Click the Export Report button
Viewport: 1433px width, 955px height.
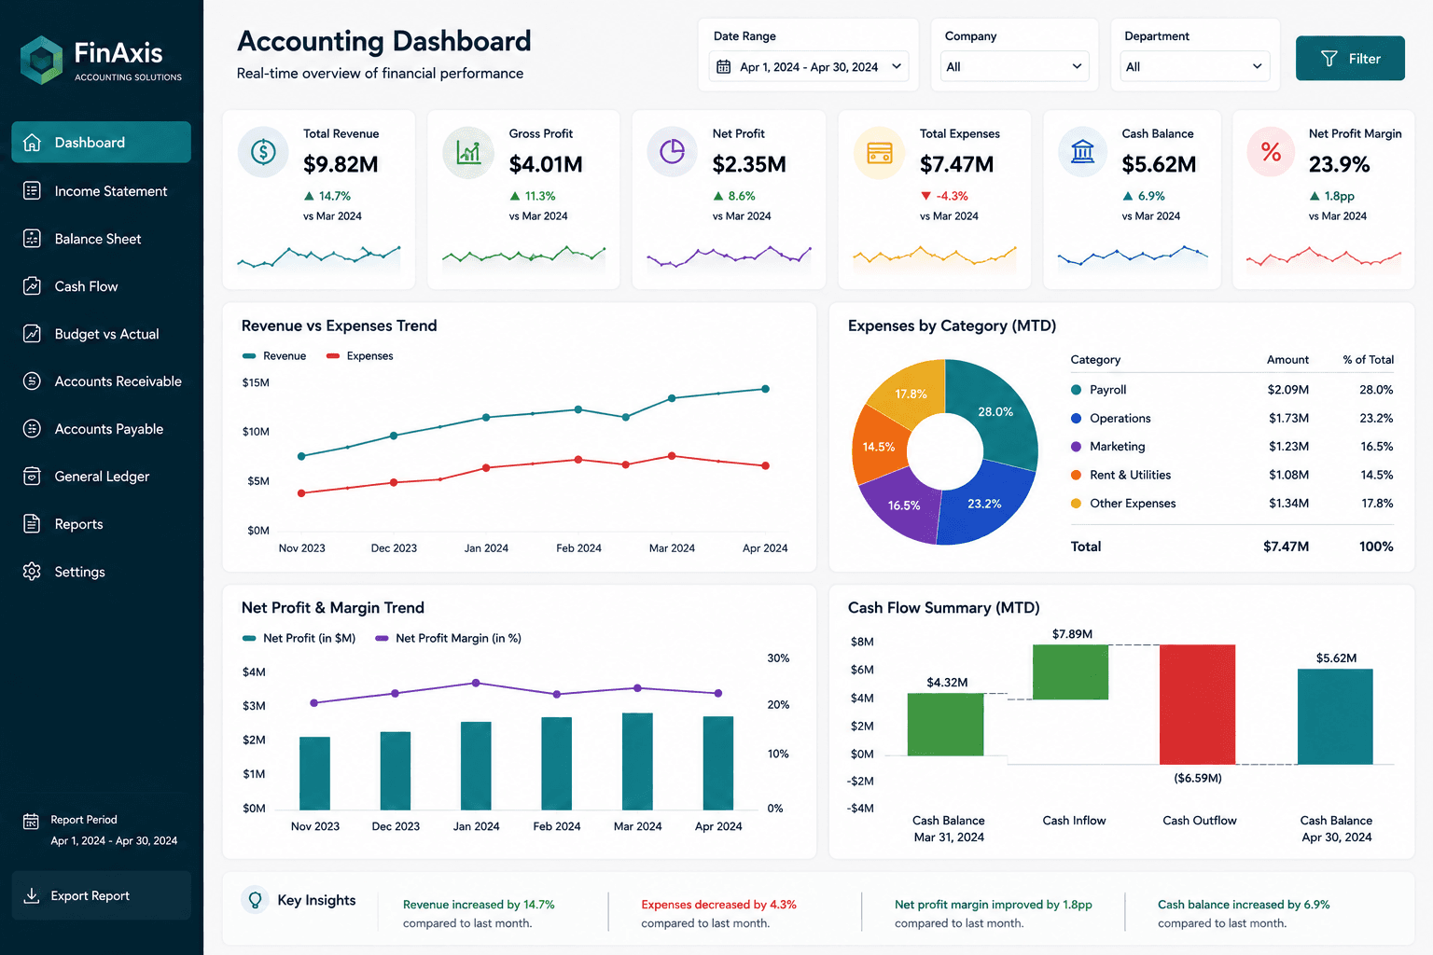[101, 895]
